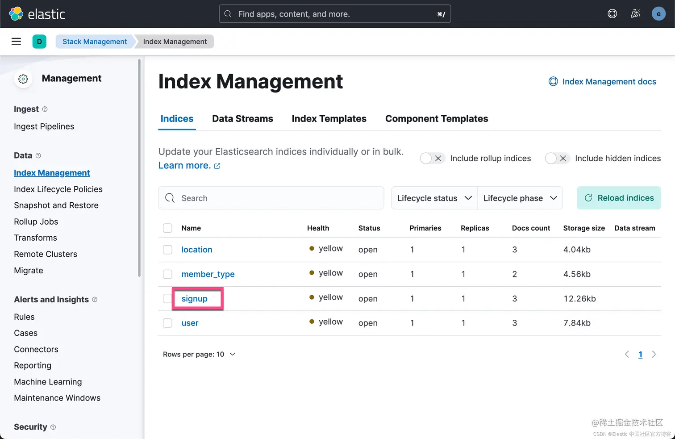Open Maintenance Windows in sidebar
The image size is (675, 439).
[57, 398]
